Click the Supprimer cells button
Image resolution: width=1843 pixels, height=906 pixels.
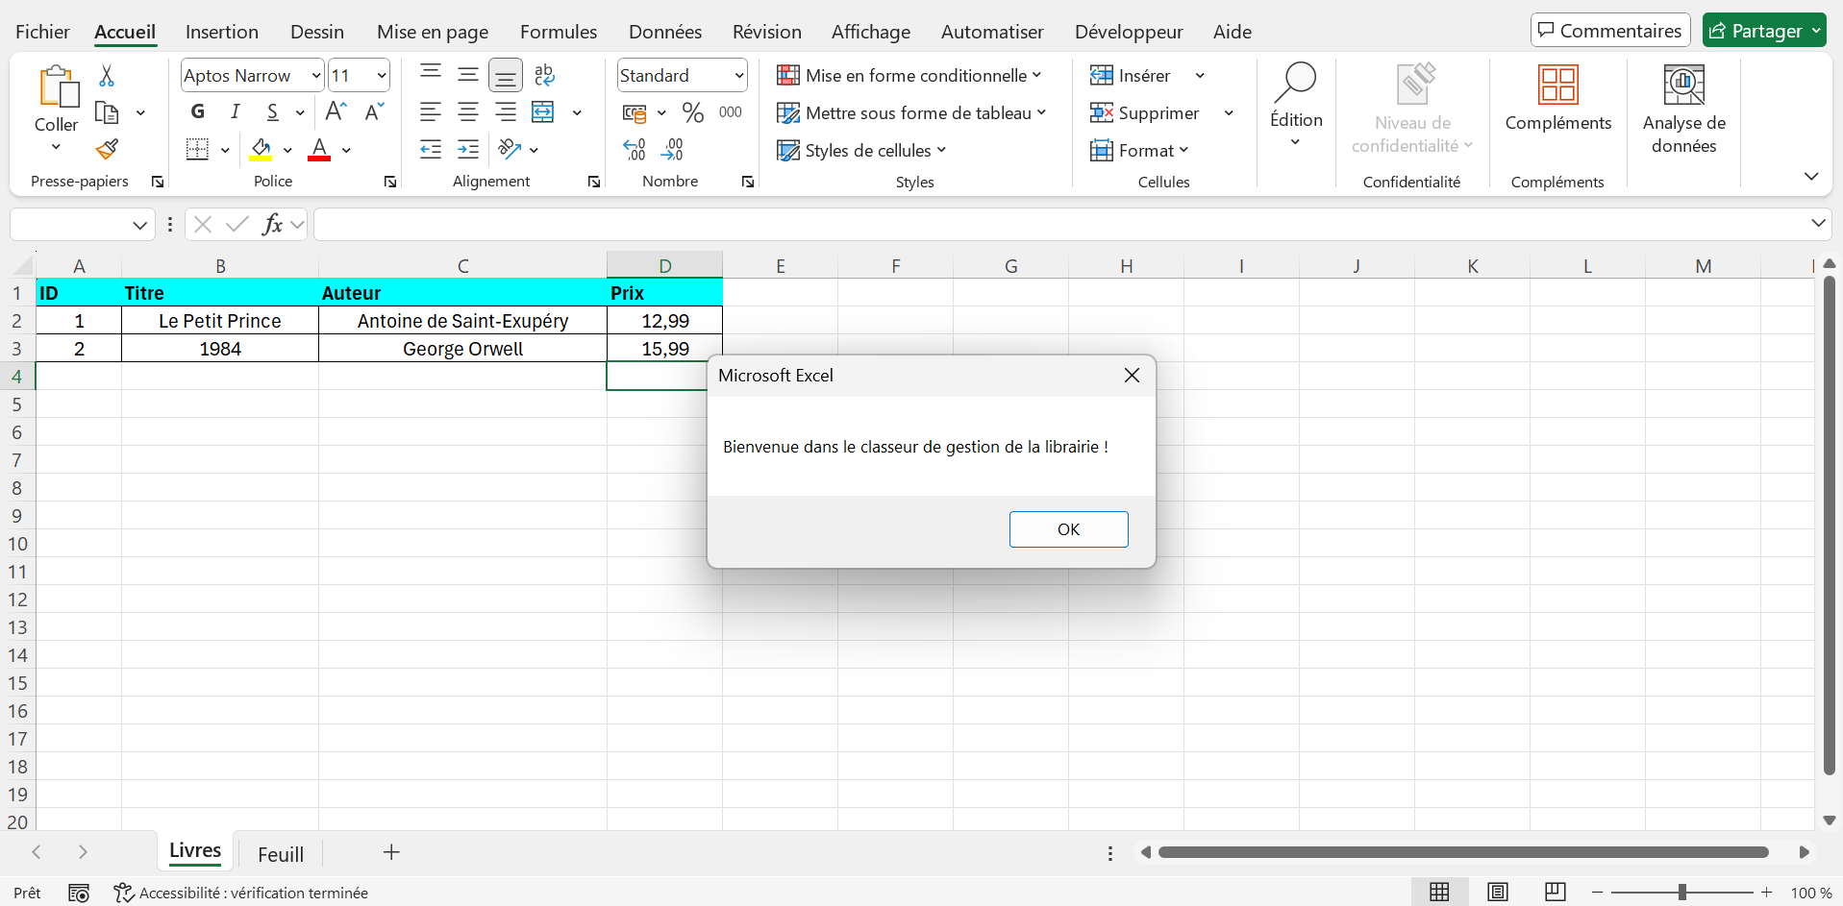[1145, 112]
